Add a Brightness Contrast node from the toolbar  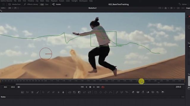(x=58, y=92)
